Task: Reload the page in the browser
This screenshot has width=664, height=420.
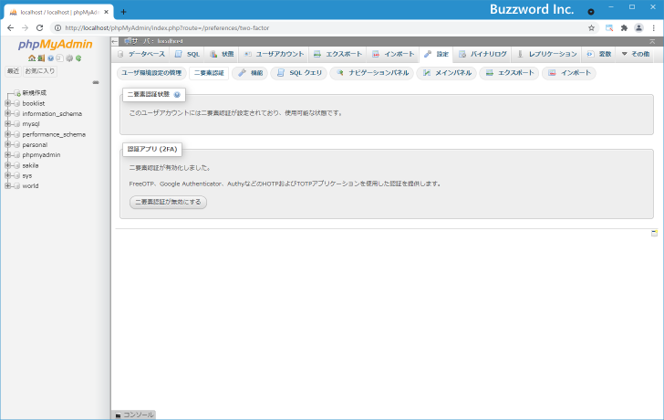Action: pyautogui.click(x=40, y=28)
